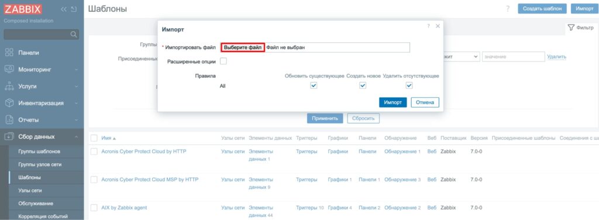
Task: Open the tag operator dropdown
Action: click(x=462, y=57)
